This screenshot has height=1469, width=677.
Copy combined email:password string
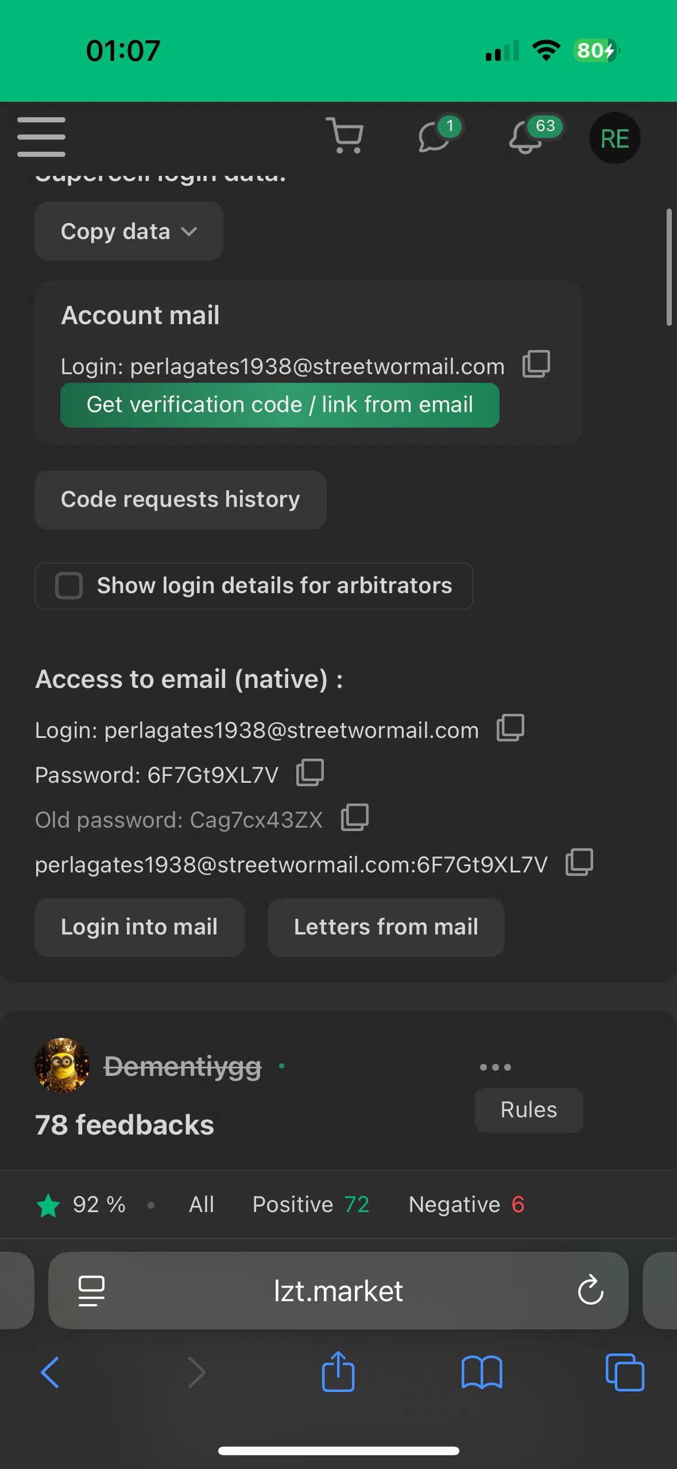(x=579, y=862)
